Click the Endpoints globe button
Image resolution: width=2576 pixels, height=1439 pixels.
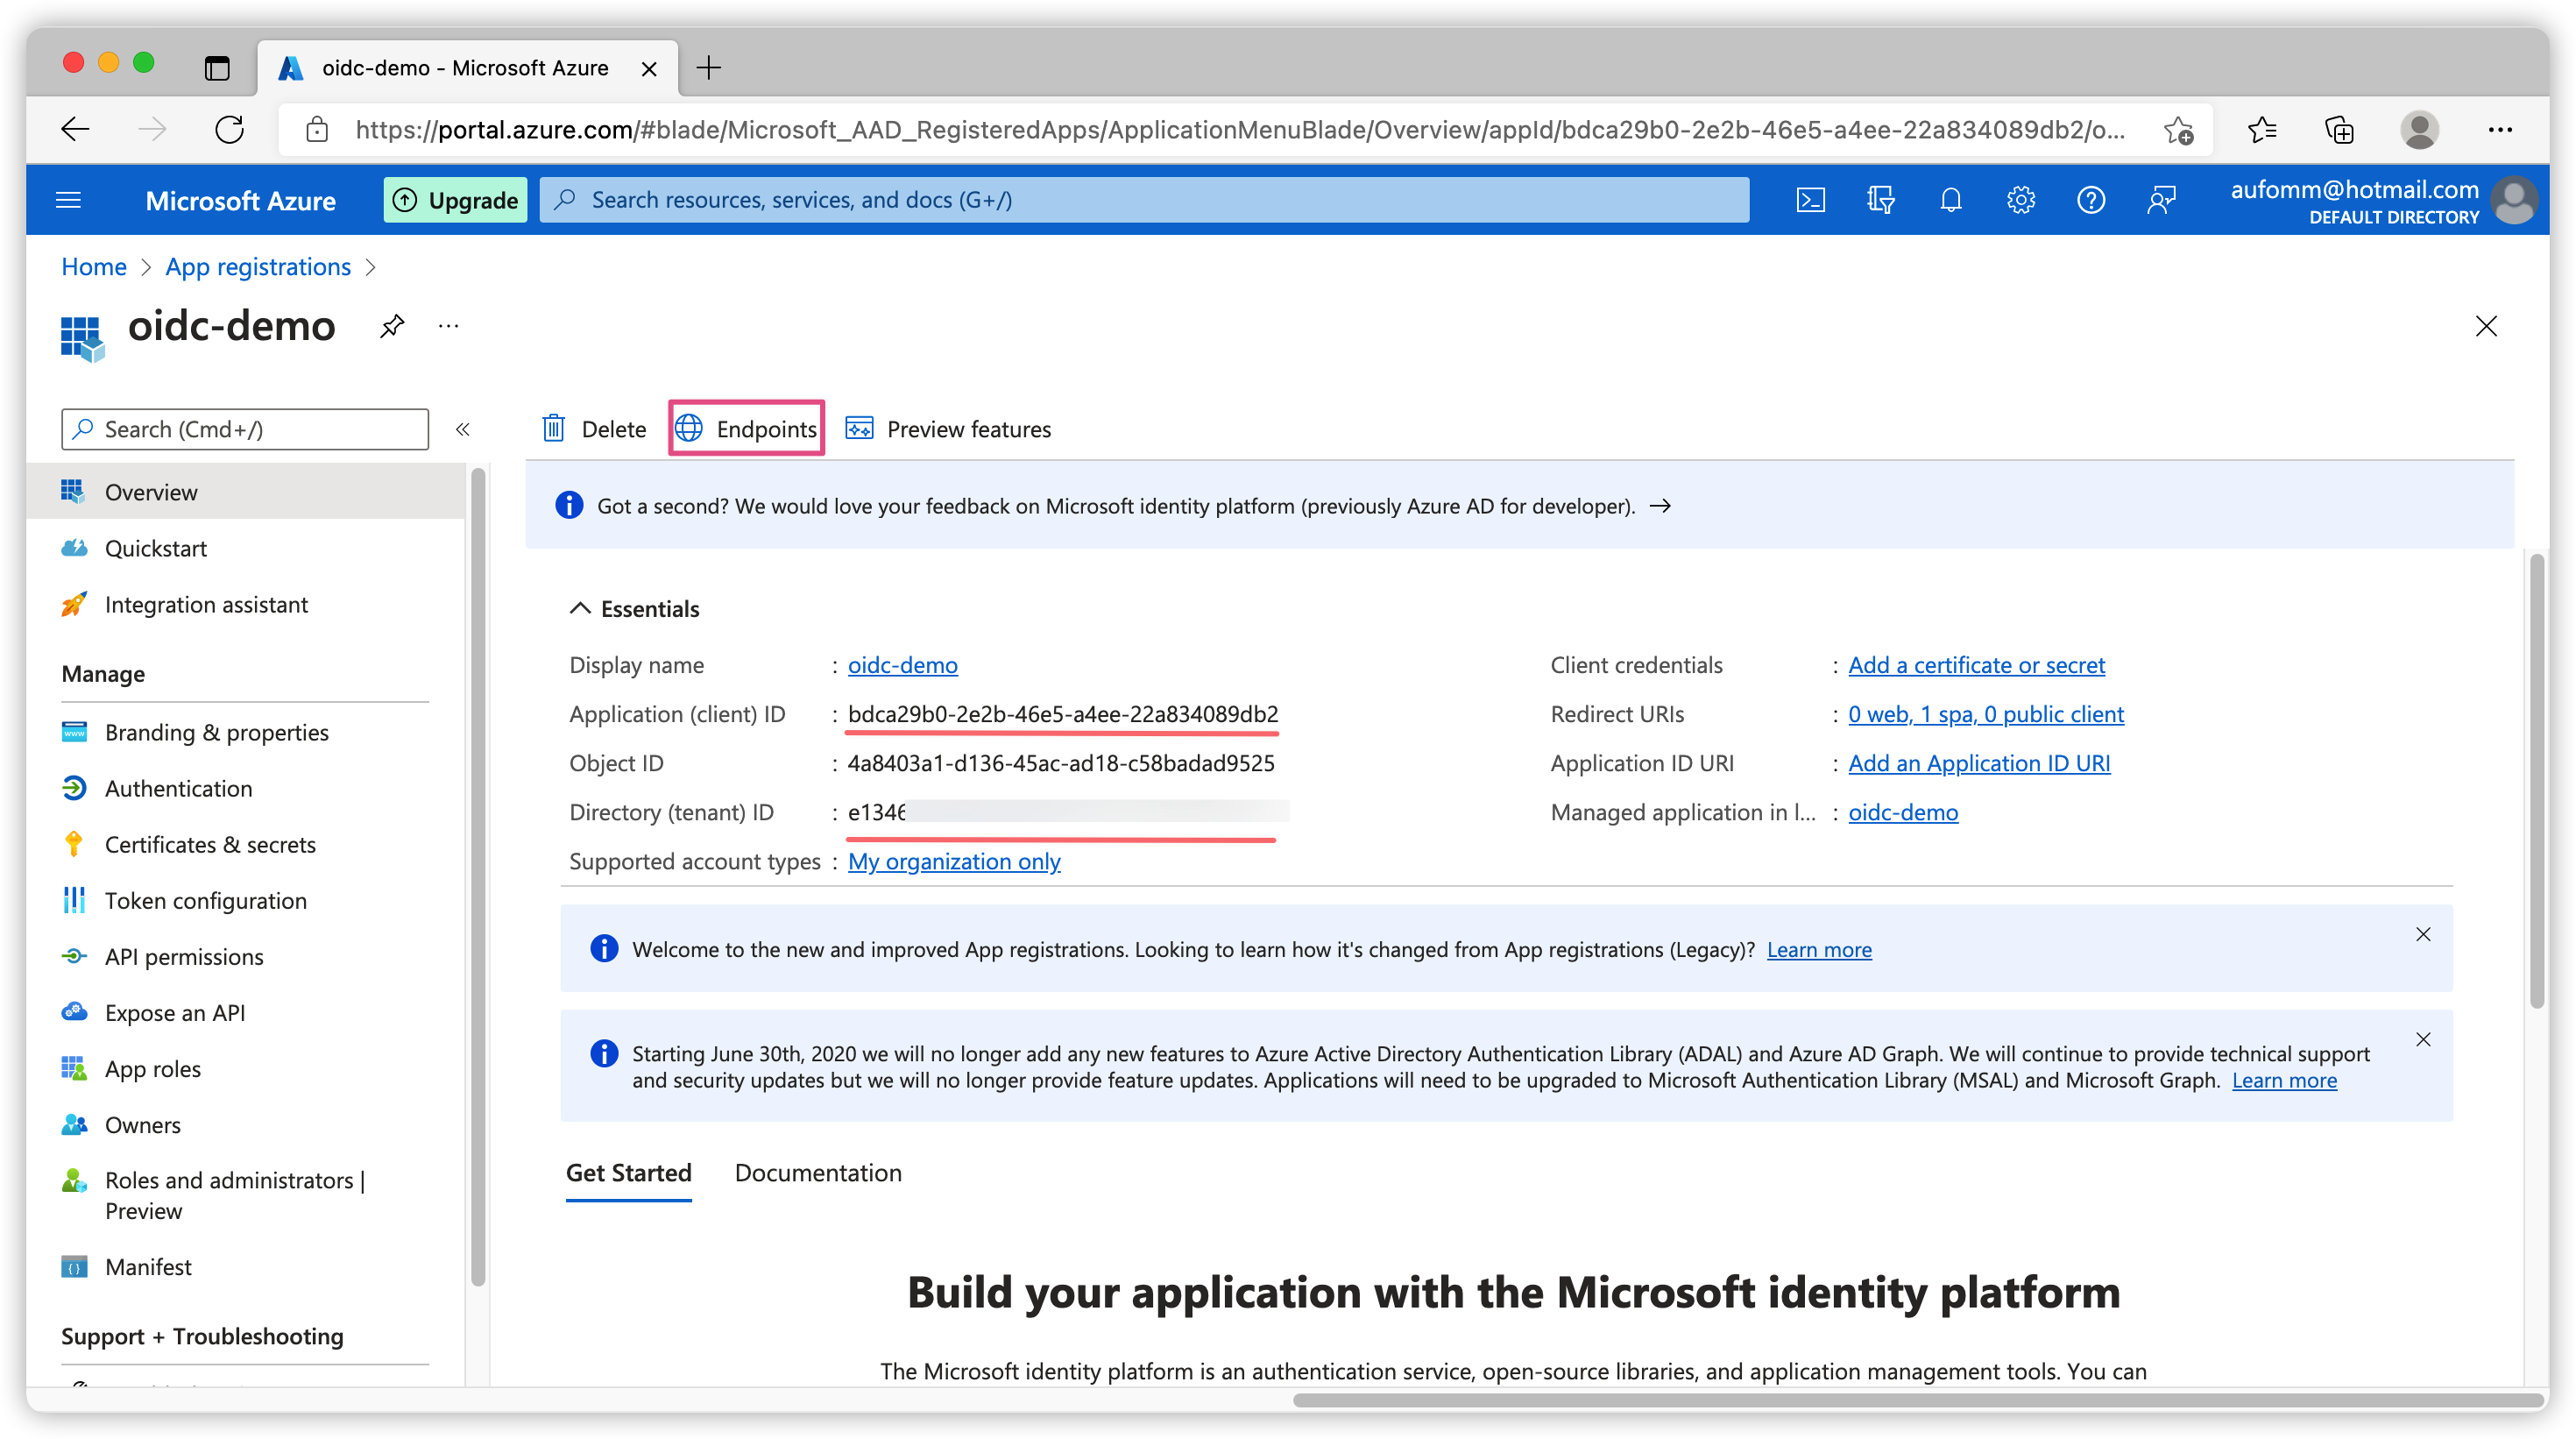click(x=746, y=429)
